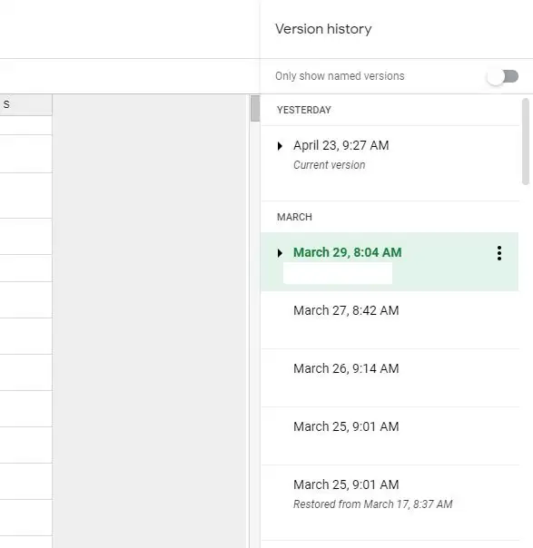
Task: Click the first cell under column S
Action: click(x=26, y=125)
